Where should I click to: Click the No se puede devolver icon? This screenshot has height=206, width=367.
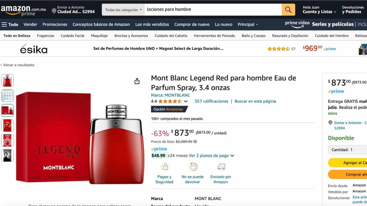pyautogui.click(x=193, y=167)
